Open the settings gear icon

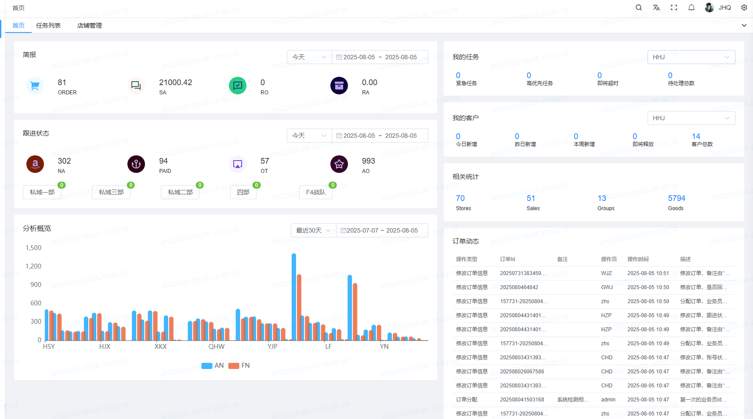coord(744,7)
